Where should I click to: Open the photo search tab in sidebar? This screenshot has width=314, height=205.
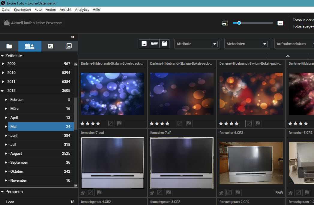(x=50, y=46)
